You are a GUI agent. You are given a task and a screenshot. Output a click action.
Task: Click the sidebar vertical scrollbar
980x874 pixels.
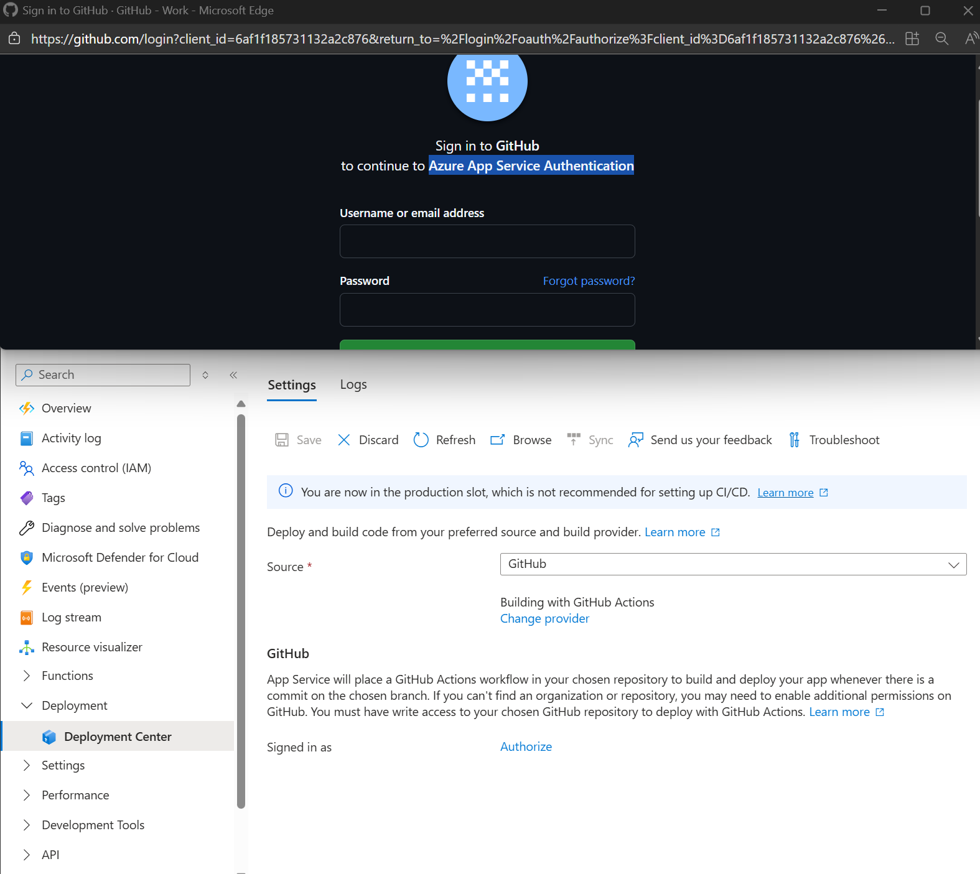[241, 610]
